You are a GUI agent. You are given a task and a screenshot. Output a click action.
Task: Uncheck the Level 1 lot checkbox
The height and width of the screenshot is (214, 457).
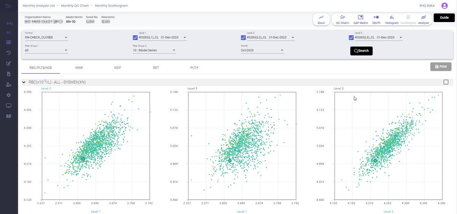135,38
